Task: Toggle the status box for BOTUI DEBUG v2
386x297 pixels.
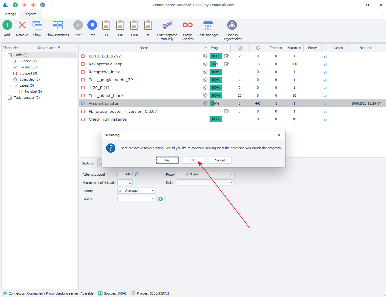Action: (x=83, y=56)
